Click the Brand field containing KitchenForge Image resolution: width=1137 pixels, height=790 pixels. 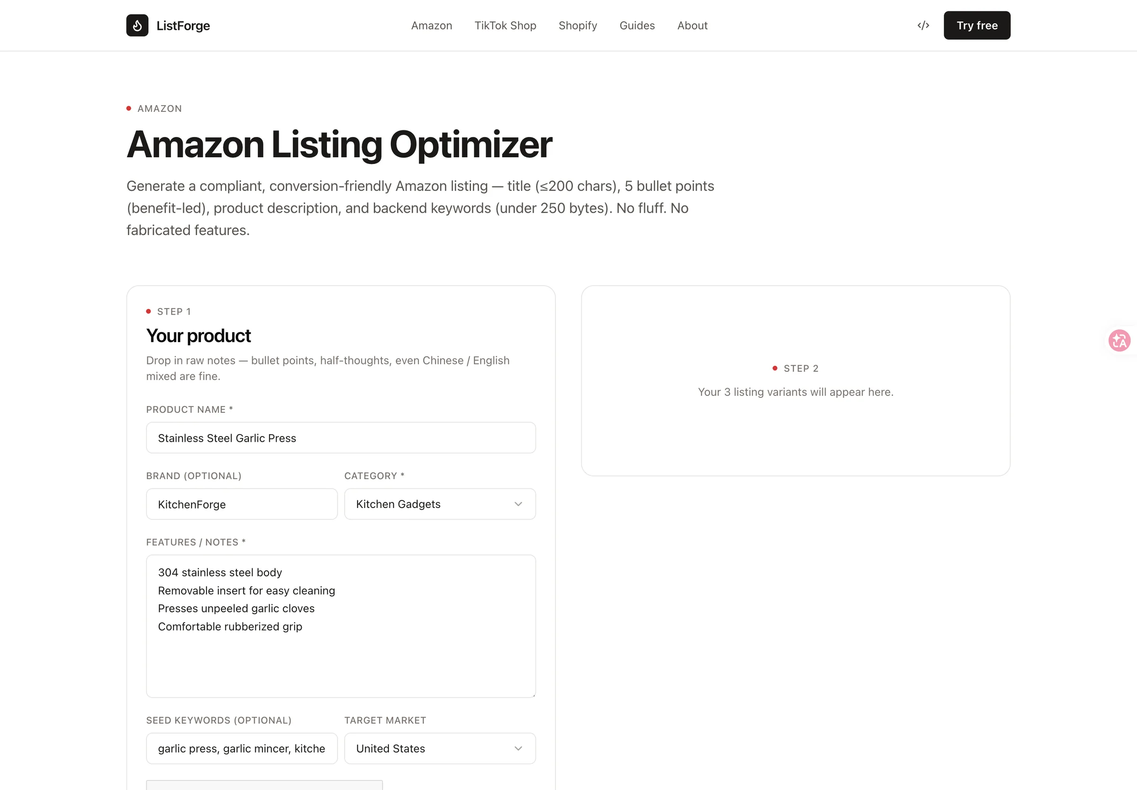click(242, 504)
